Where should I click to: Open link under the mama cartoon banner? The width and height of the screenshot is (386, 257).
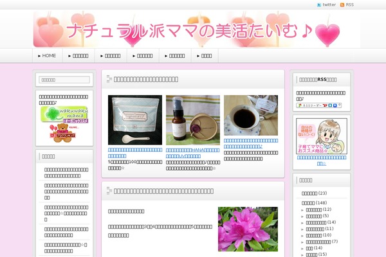322,161
